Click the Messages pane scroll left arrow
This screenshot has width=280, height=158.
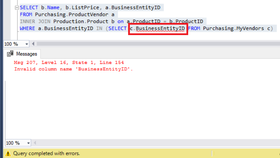[x=35, y=143]
